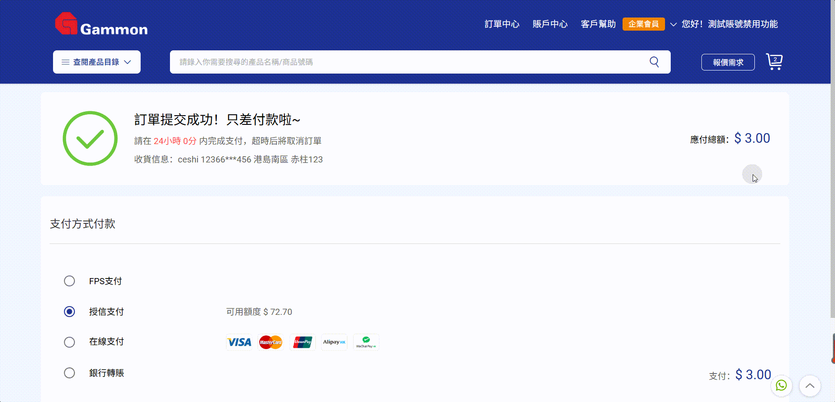This screenshot has width=835, height=402.
Task: Click the MasterCard payment icon
Action: coord(271,342)
